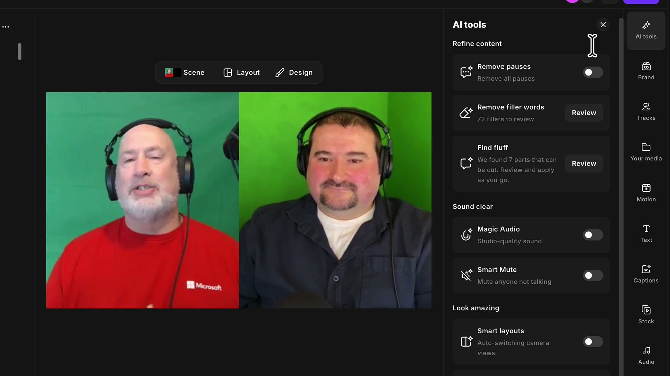
Task: Click the 'Look amazing' section heading
Action: point(476,308)
